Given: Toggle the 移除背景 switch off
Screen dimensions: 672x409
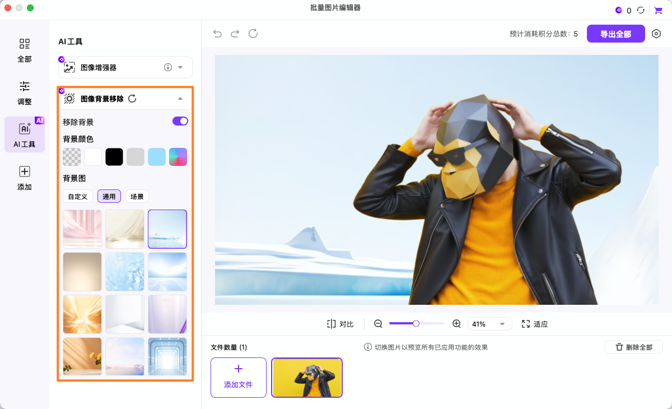Looking at the screenshot, I should pyautogui.click(x=180, y=121).
